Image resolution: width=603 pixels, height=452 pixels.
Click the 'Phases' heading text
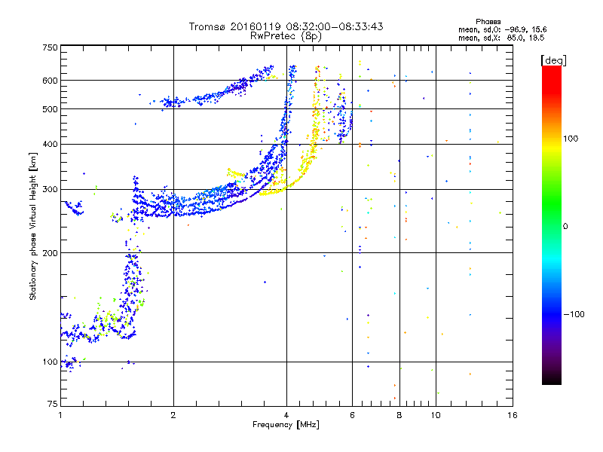point(488,22)
